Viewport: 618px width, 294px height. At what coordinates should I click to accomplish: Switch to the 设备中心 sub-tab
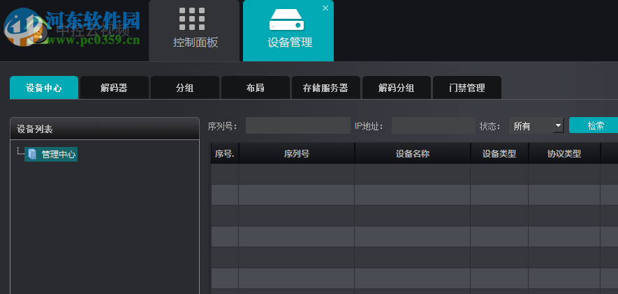pyautogui.click(x=44, y=88)
